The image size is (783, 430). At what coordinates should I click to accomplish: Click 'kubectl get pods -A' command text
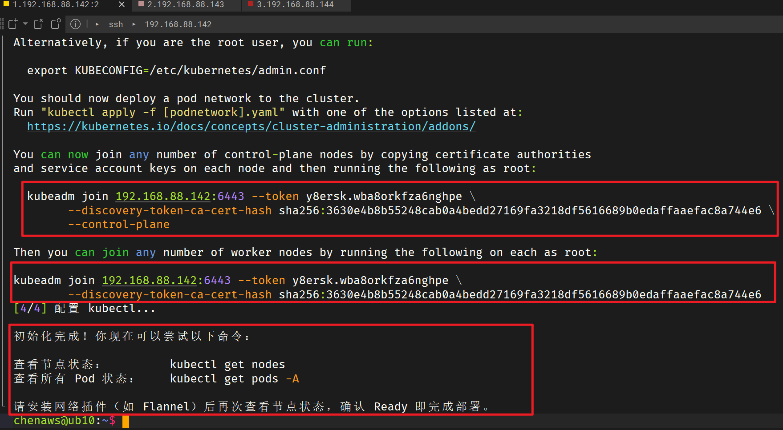click(x=235, y=379)
